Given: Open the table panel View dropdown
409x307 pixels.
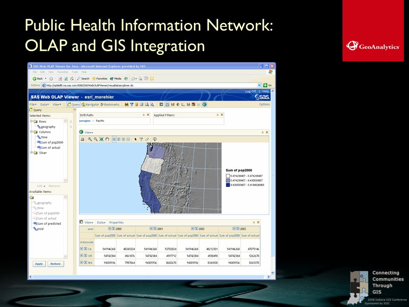Looking at the screenshot, I should (x=89, y=223).
